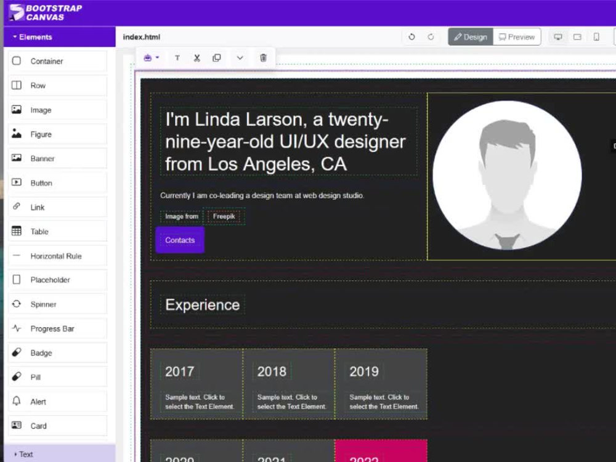
Task: Select sample text under 2018
Action: tap(292, 402)
